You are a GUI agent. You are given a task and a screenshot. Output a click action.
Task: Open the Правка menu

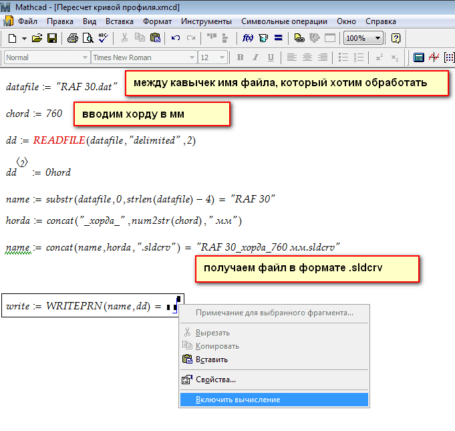pos(60,21)
